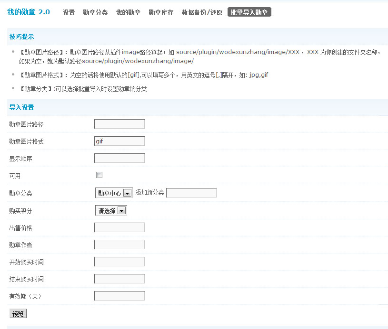The image size is (388, 329).
Task: Click the 结束购买时间 input field
Action: pos(119,279)
